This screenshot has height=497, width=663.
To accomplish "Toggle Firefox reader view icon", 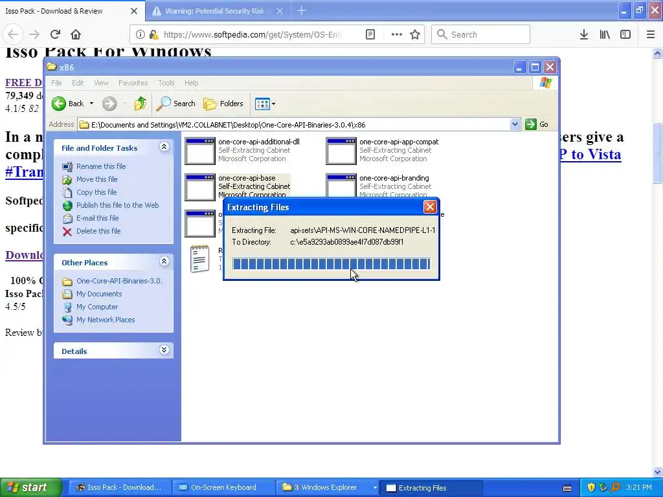I will pos(370,35).
